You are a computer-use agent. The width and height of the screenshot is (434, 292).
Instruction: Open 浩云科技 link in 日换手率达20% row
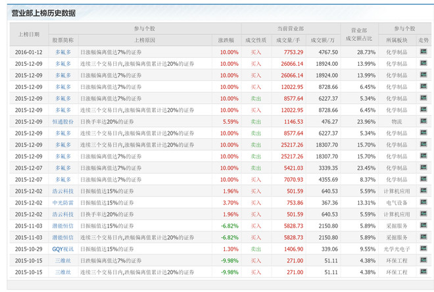[x=63, y=214]
